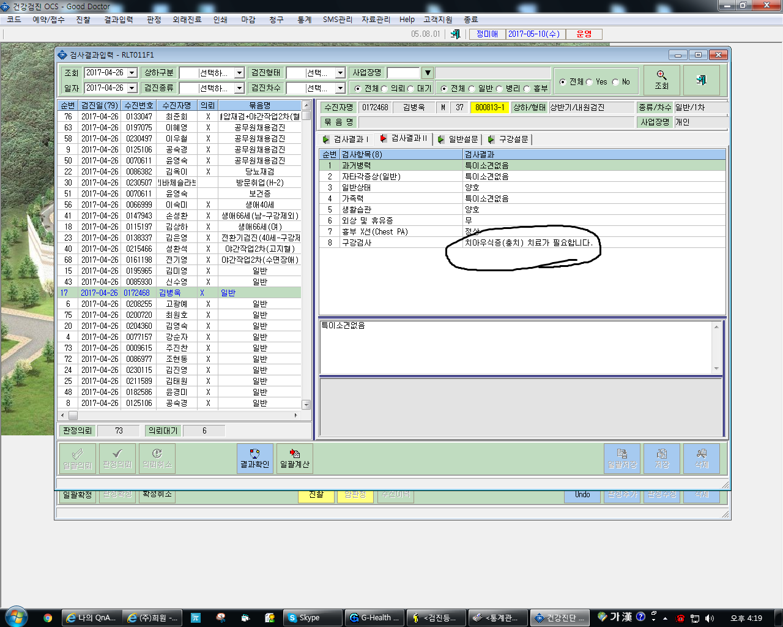
Task: Select the 의뢰 radio button
Action: coord(384,89)
